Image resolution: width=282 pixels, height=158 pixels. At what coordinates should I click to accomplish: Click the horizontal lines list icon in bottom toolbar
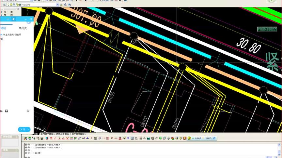71,138
